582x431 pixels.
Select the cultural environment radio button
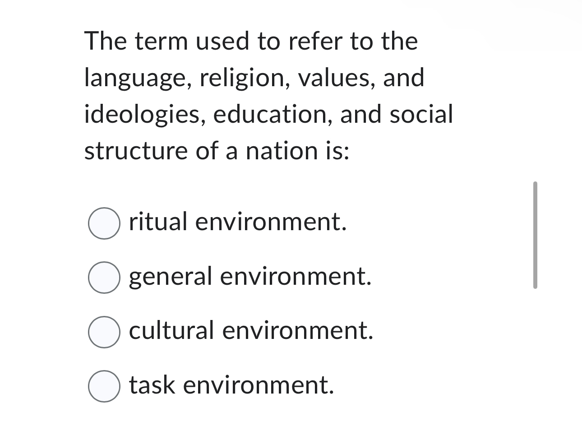click(104, 333)
